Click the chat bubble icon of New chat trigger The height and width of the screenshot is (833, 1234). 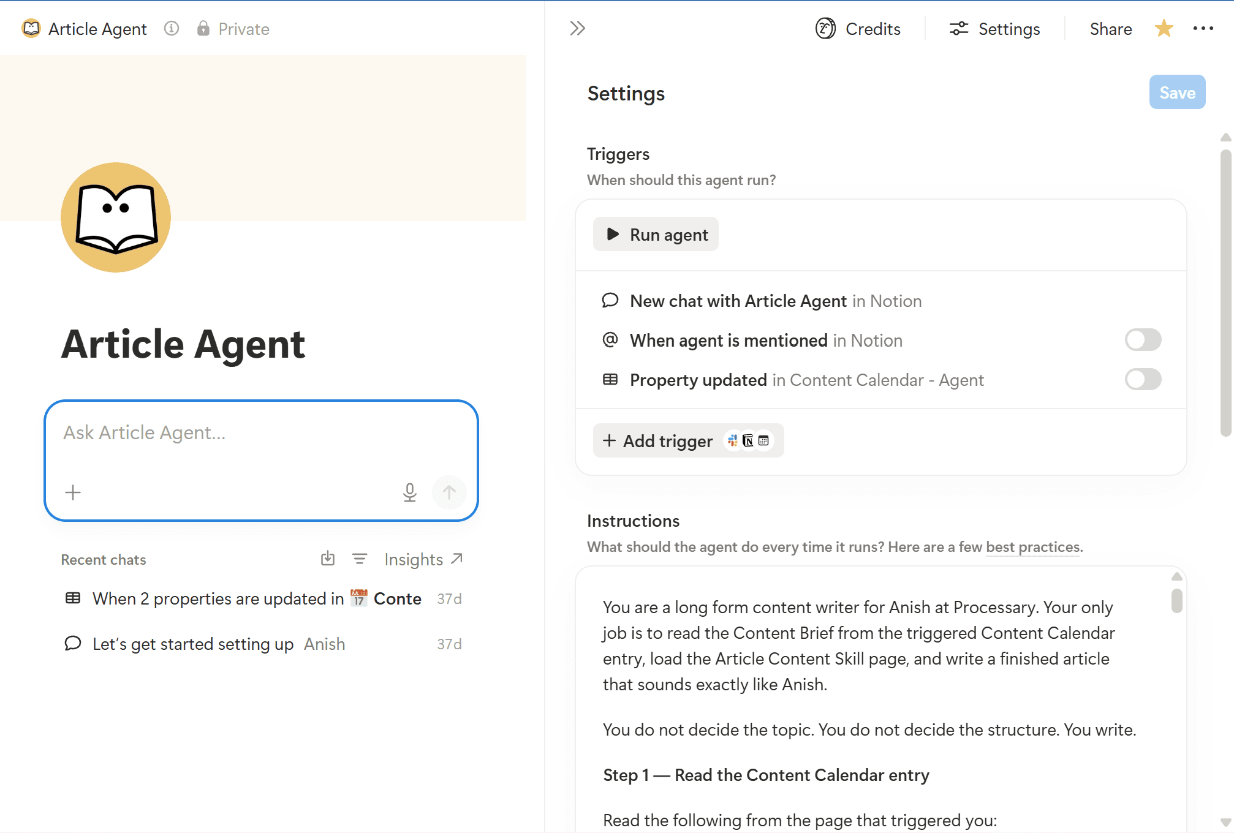click(x=610, y=301)
